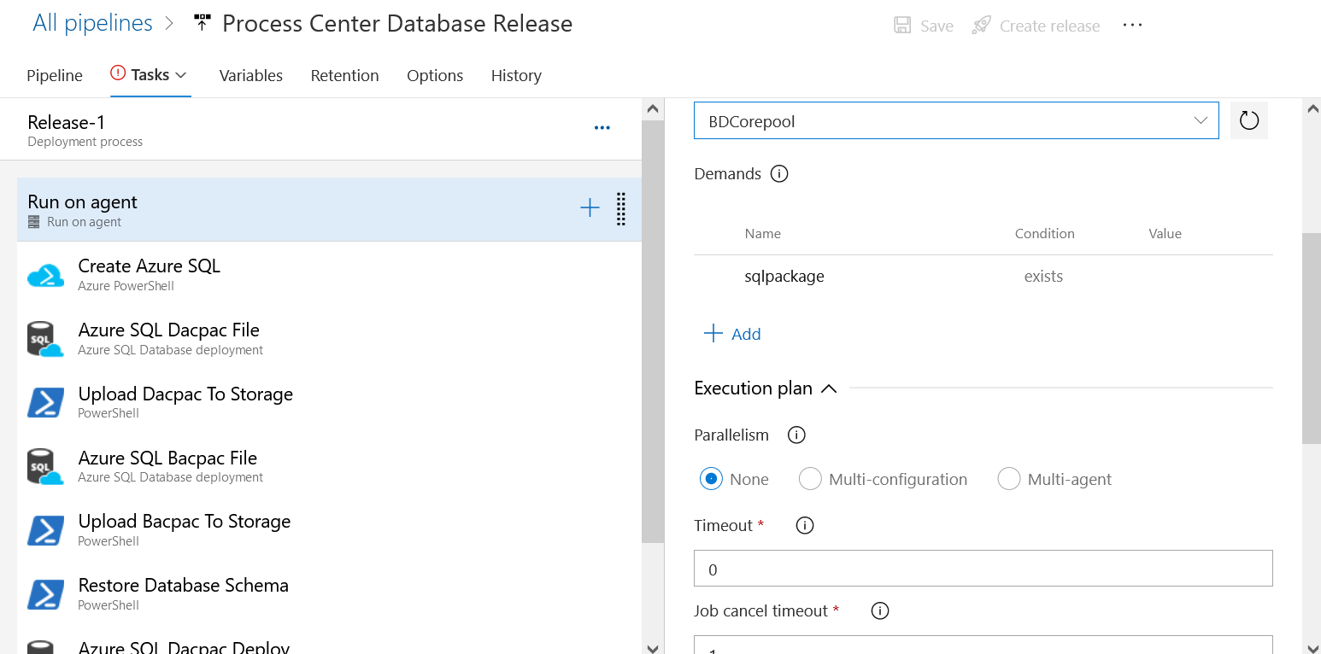Select None parallelism option
Viewport: 1321px width, 654px height.
[x=711, y=479]
